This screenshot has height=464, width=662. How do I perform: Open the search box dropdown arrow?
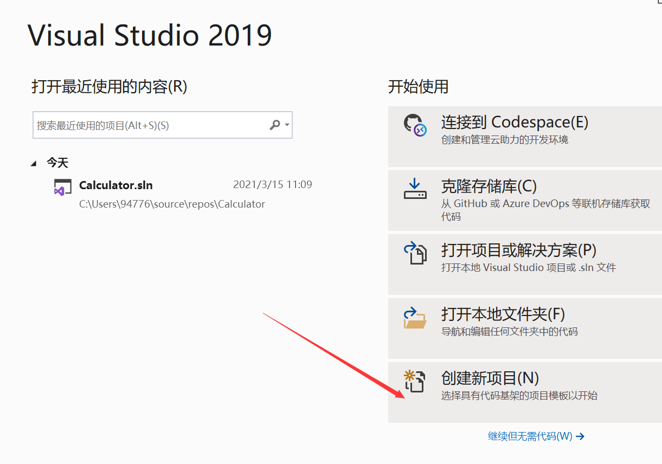[x=287, y=125]
